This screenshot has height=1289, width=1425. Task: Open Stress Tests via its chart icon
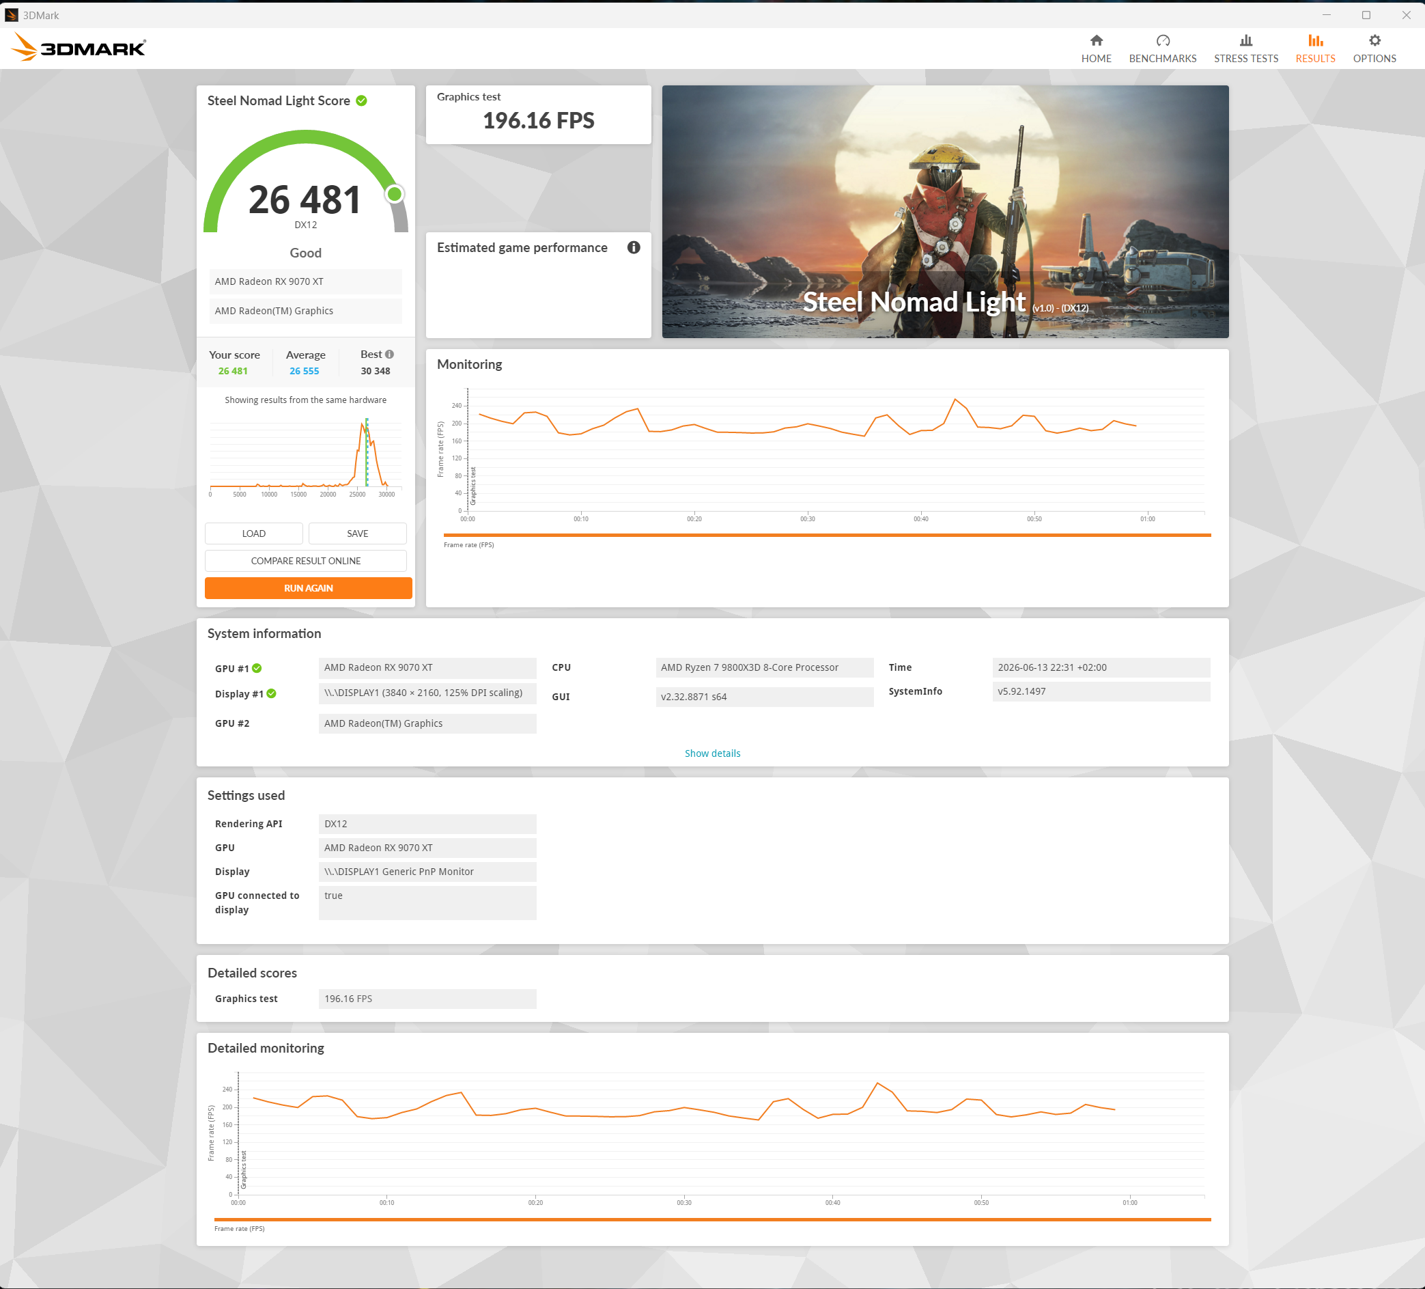click(x=1245, y=40)
